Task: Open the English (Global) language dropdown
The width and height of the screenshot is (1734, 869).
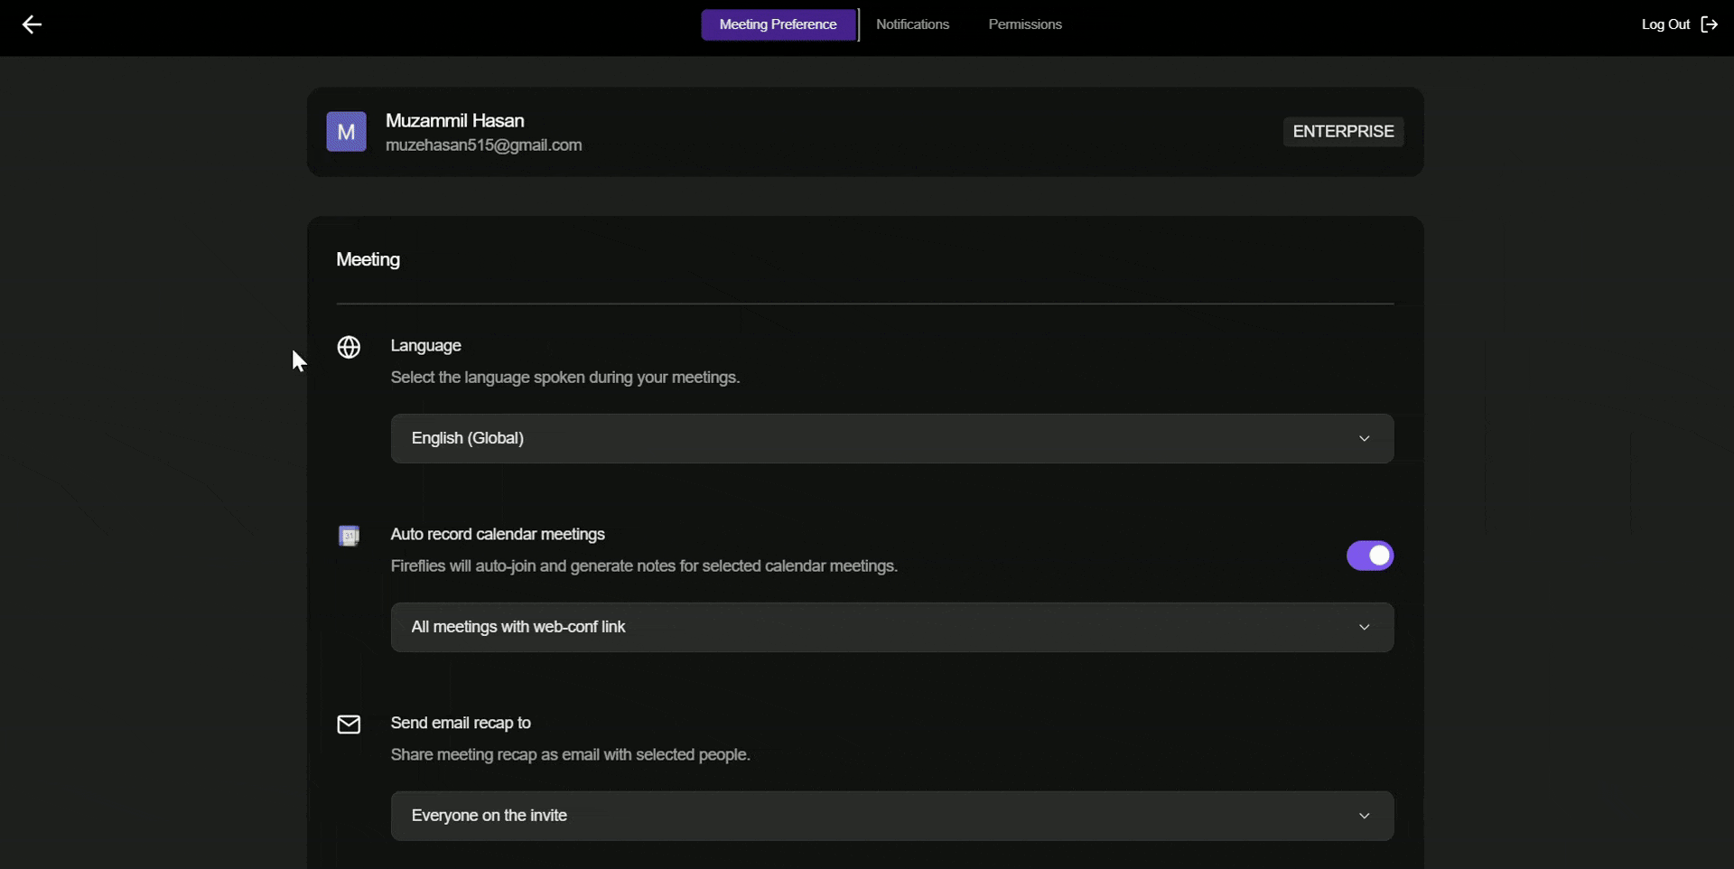Action: point(892,439)
